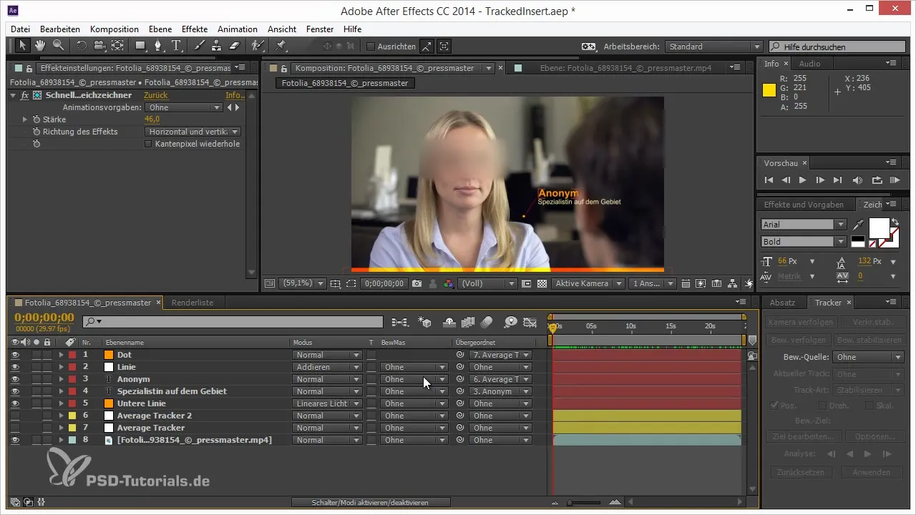
Task: Select the Unified Camera tool
Action: pyautogui.click(x=99, y=46)
